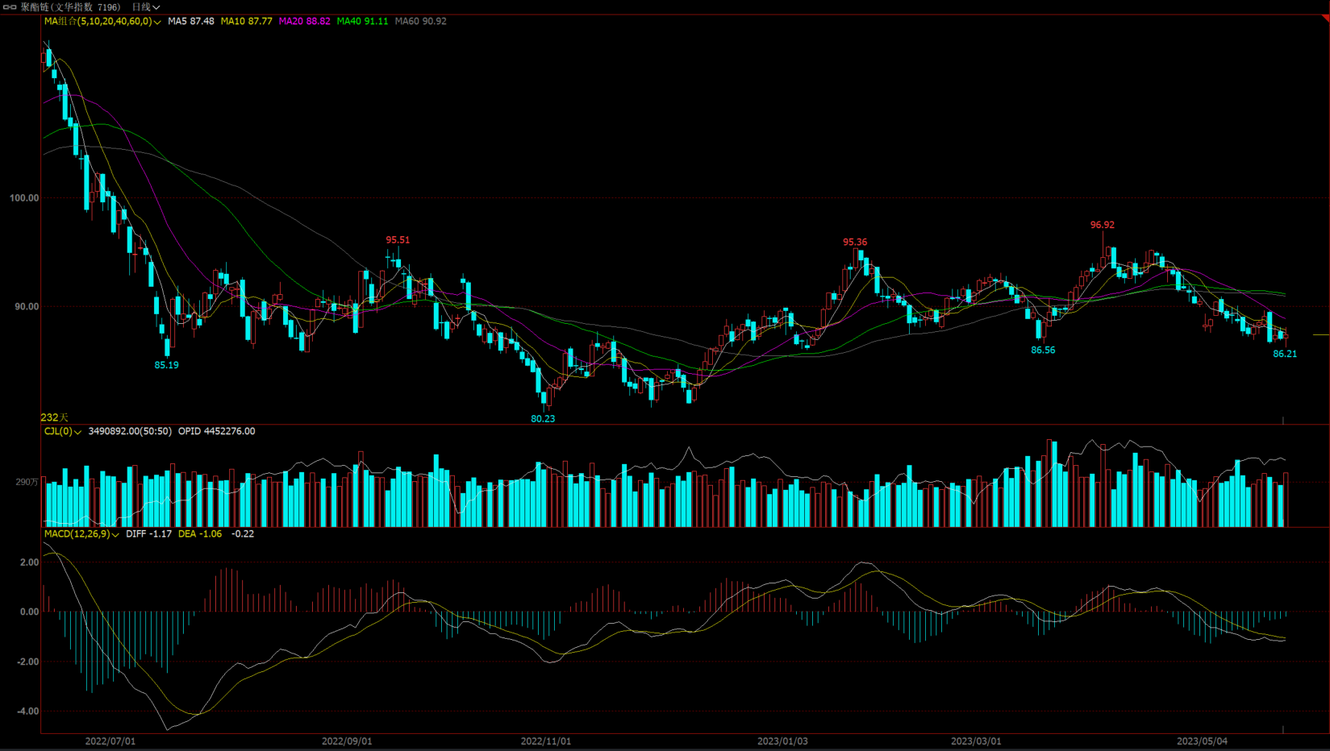This screenshot has height=751, width=1330.
Task: Click the red corner triangle at top right
Action: (x=1324, y=18)
